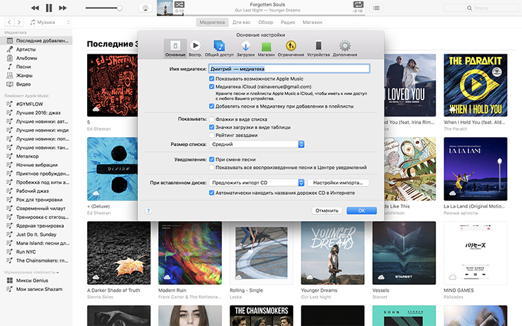Switch to the Радио tab
Screen dimensions: 522x326
pyautogui.click(x=288, y=22)
